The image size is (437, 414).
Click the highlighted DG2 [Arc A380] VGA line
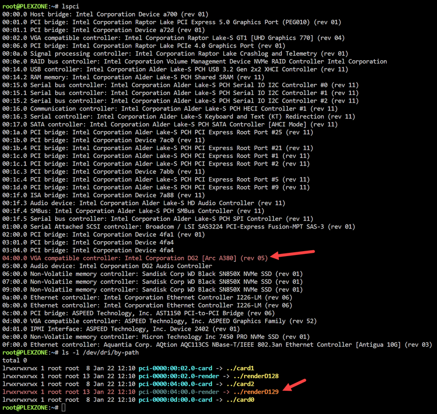pos(135,258)
